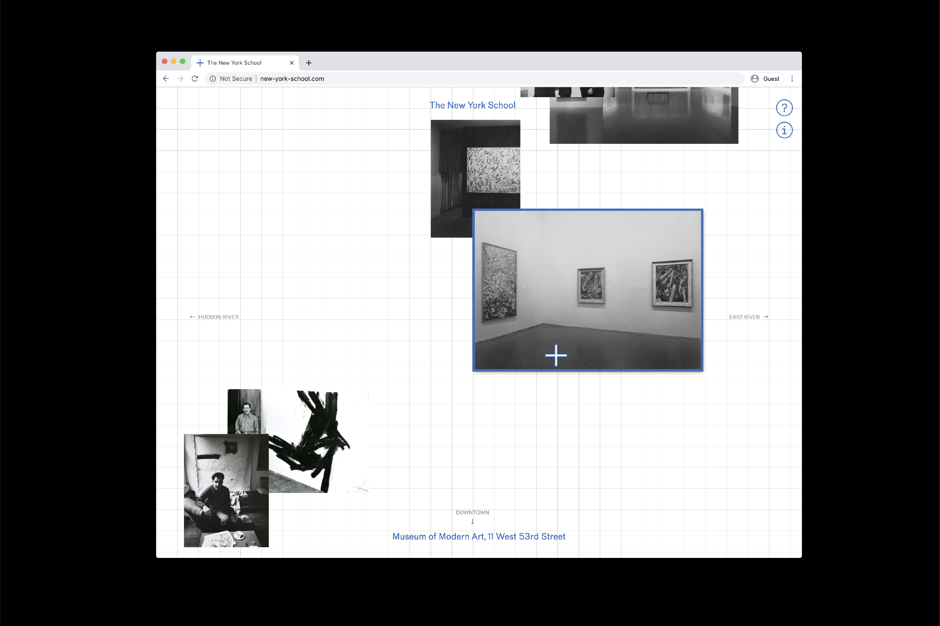940x626 pixels.
Task: Open the question mark help icon
Action: pos(784,108)
